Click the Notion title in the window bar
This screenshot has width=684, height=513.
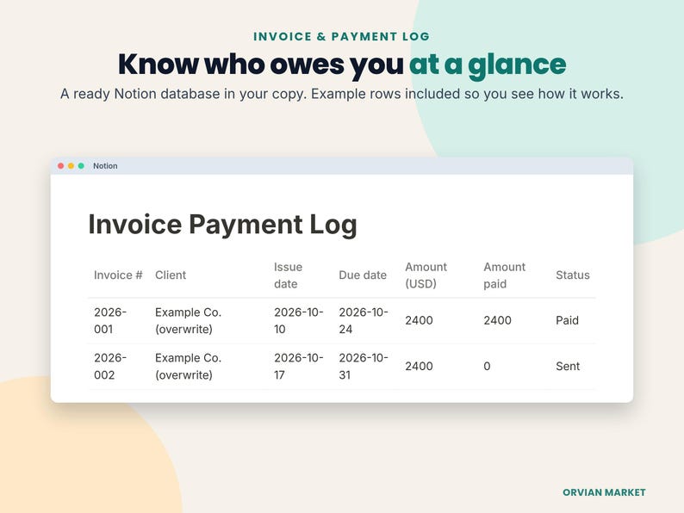(105, 166)
